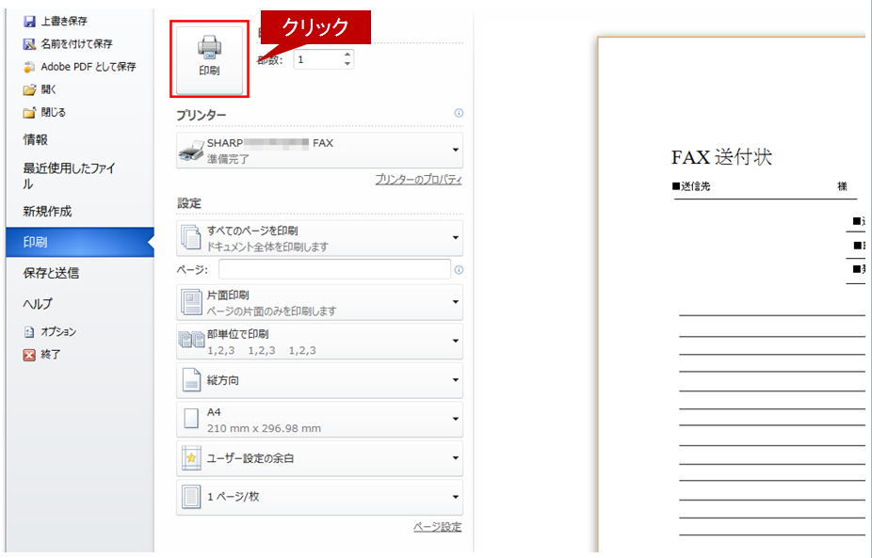Click the 名前を付けて保存 icon
Viewport: 872px width, 558px height.
29,44
